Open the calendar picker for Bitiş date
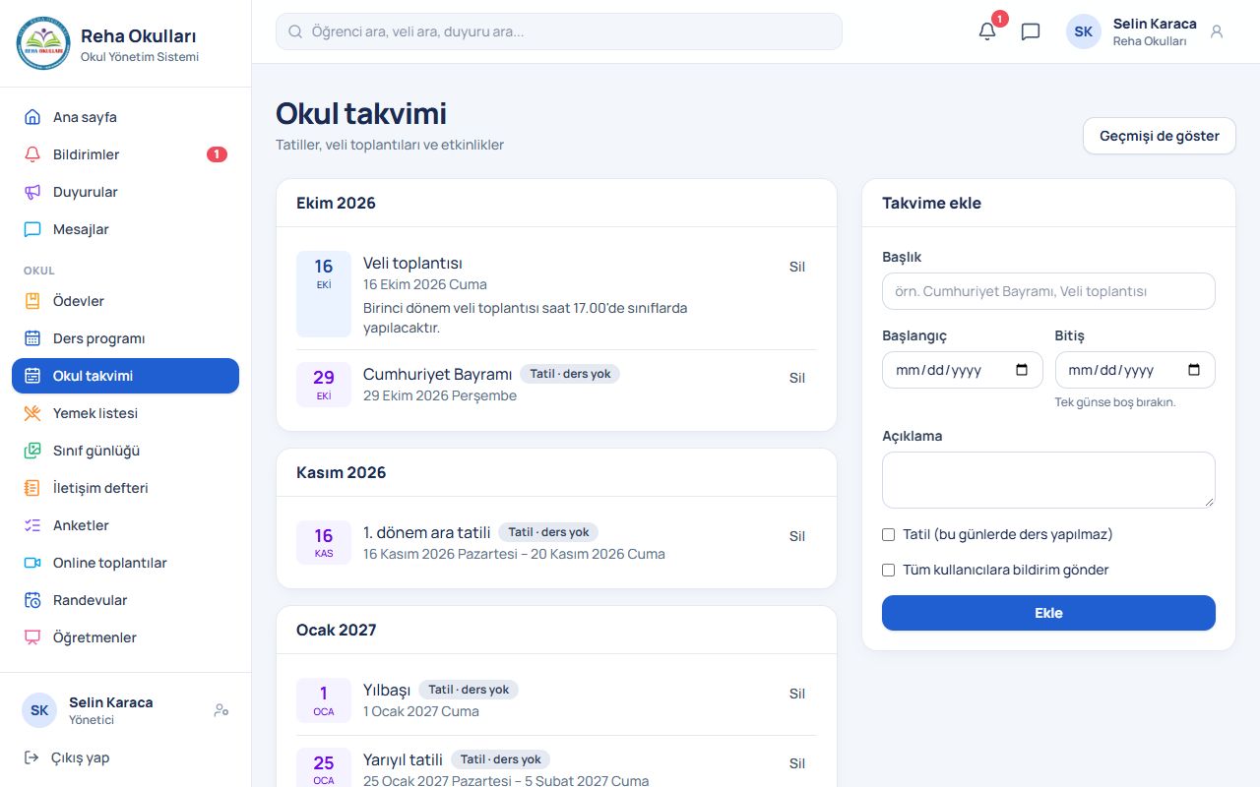The width and height of the screenshot is (1260, 787). [x=1194, y=370]
